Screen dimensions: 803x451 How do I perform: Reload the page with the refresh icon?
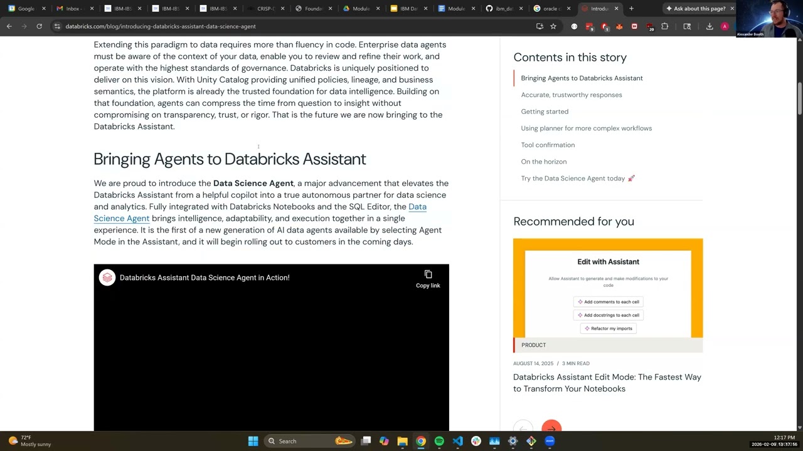coord(39,26)
